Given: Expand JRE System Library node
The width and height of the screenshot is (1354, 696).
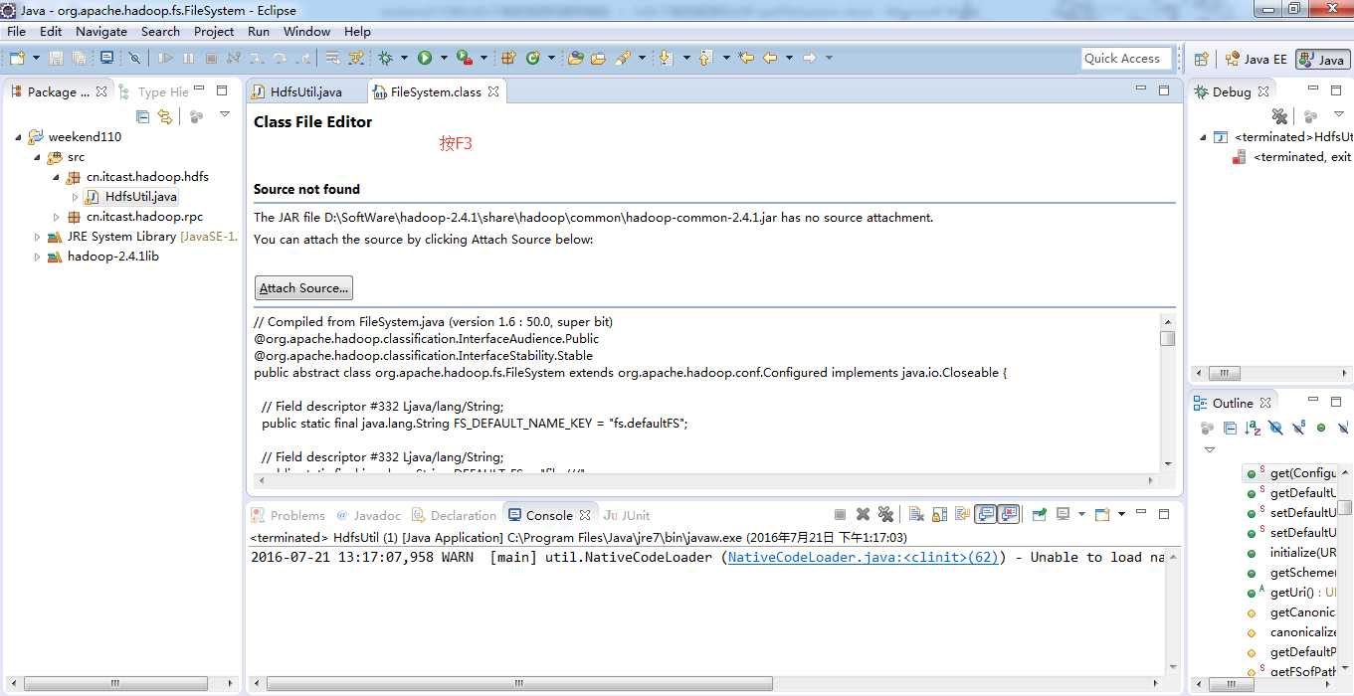Looking at the screenshot, I should click(38, 237).
